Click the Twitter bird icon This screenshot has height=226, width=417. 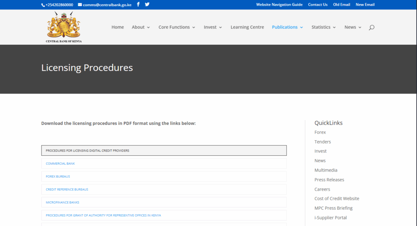(147, 4)
